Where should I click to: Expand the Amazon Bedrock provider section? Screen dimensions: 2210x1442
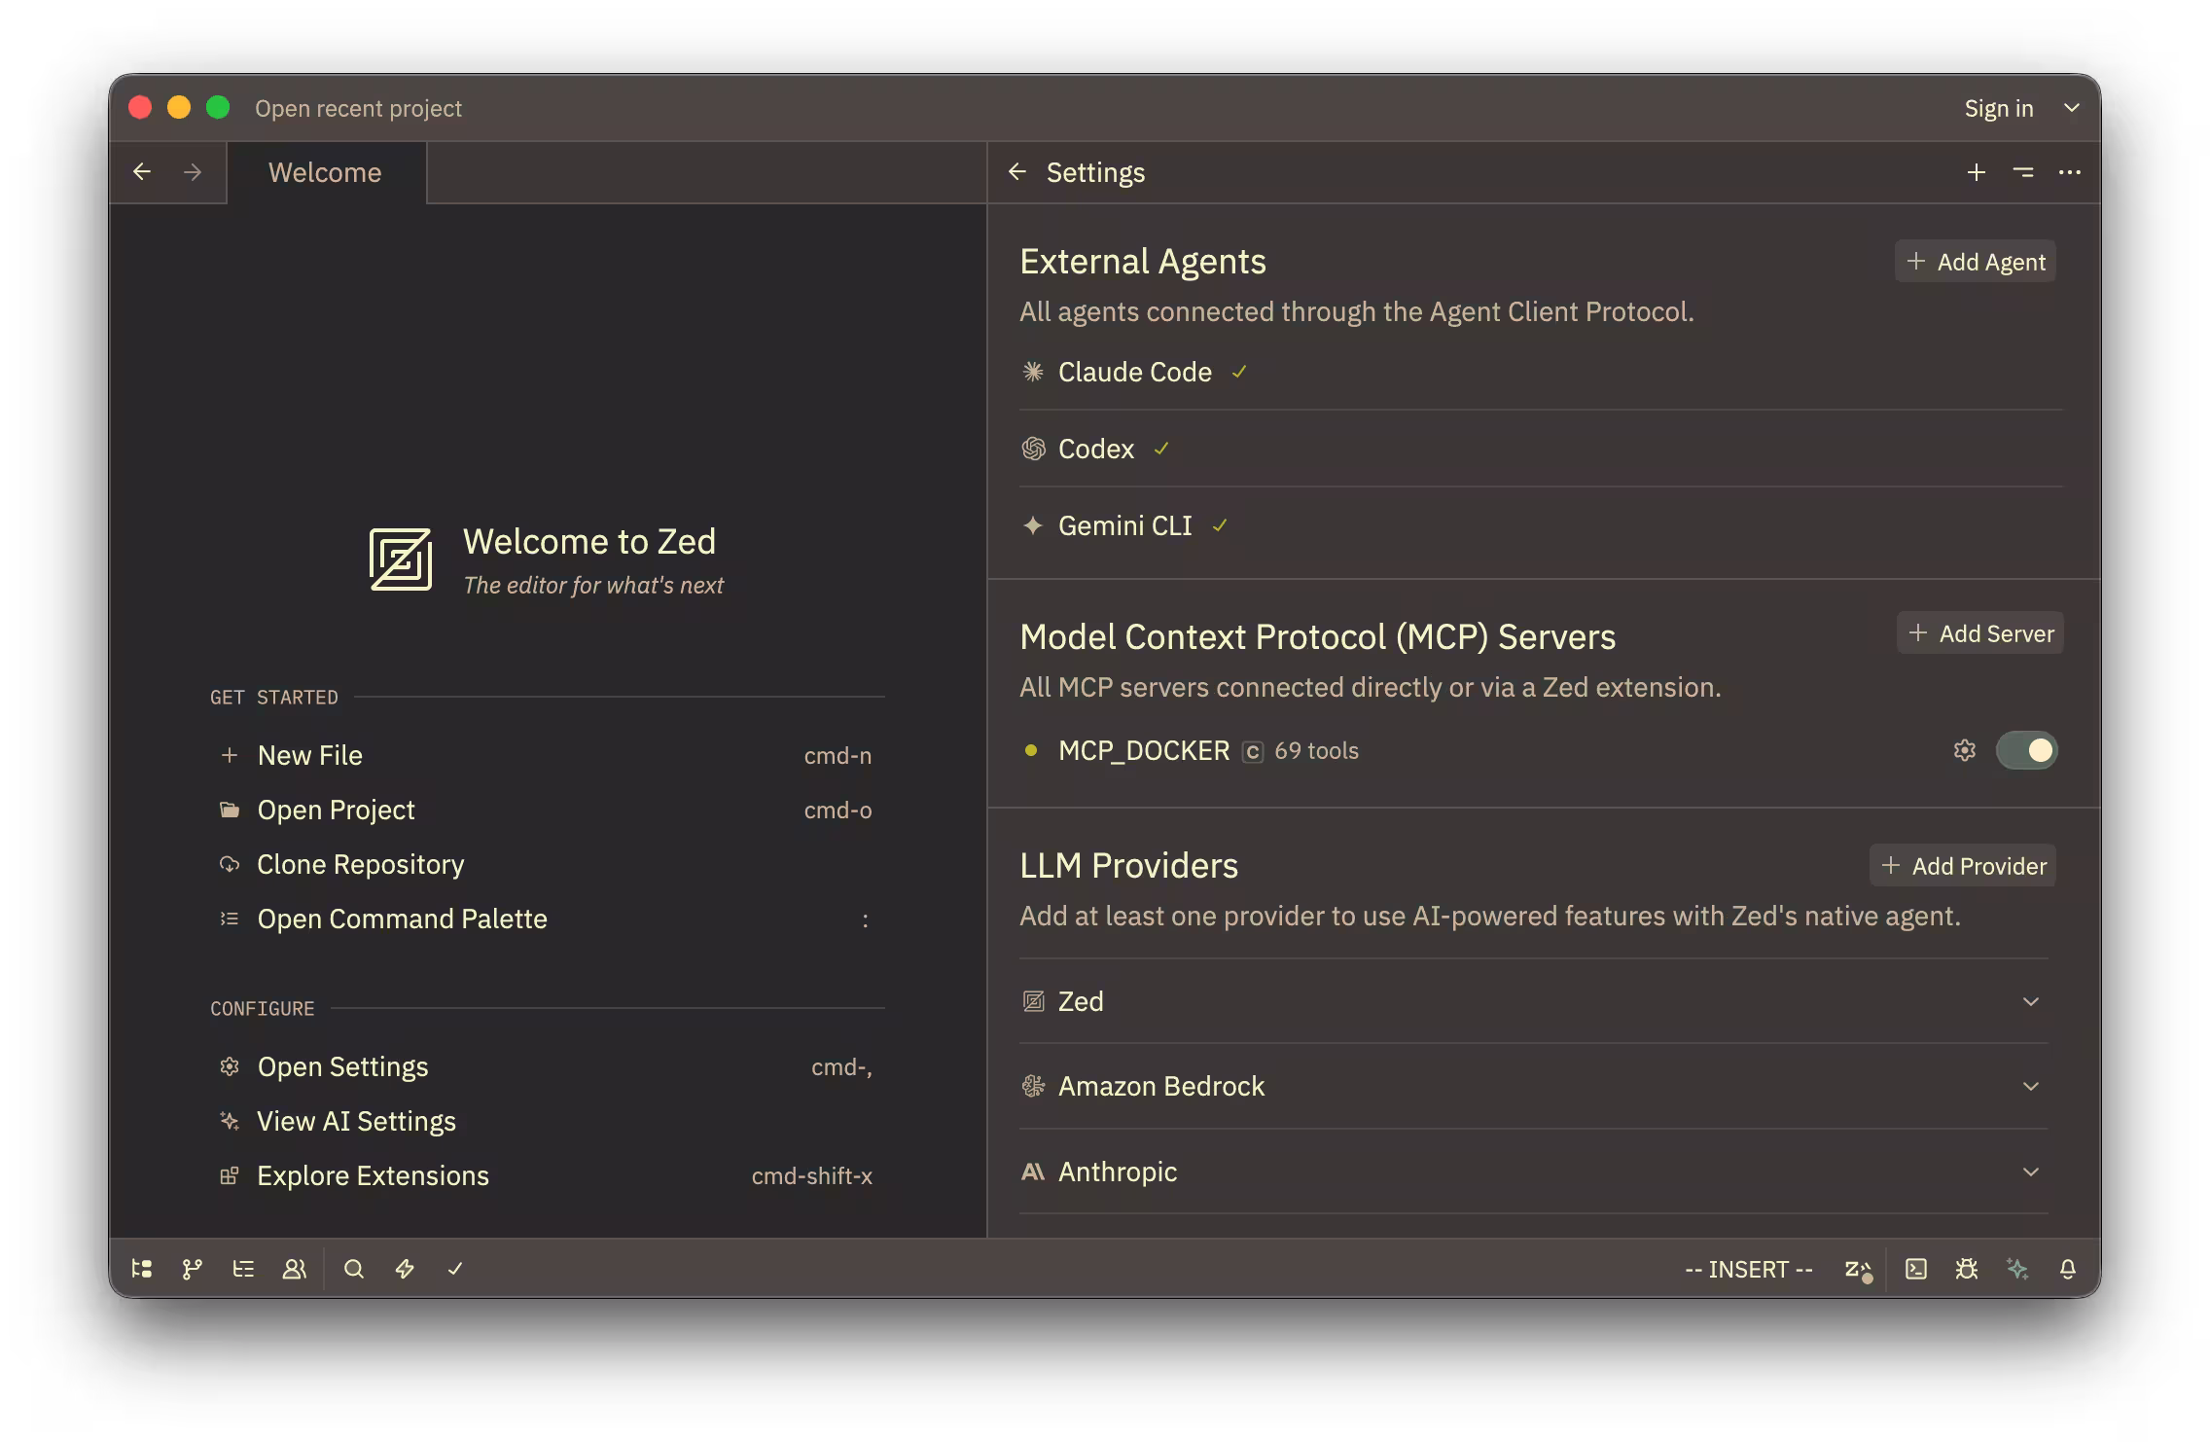tap(2029, 1086)
